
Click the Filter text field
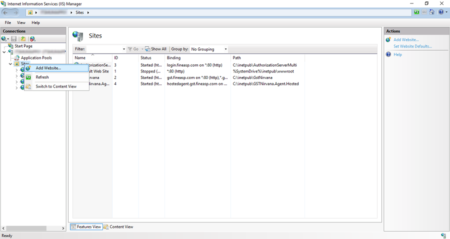click(x=104, y=49)
